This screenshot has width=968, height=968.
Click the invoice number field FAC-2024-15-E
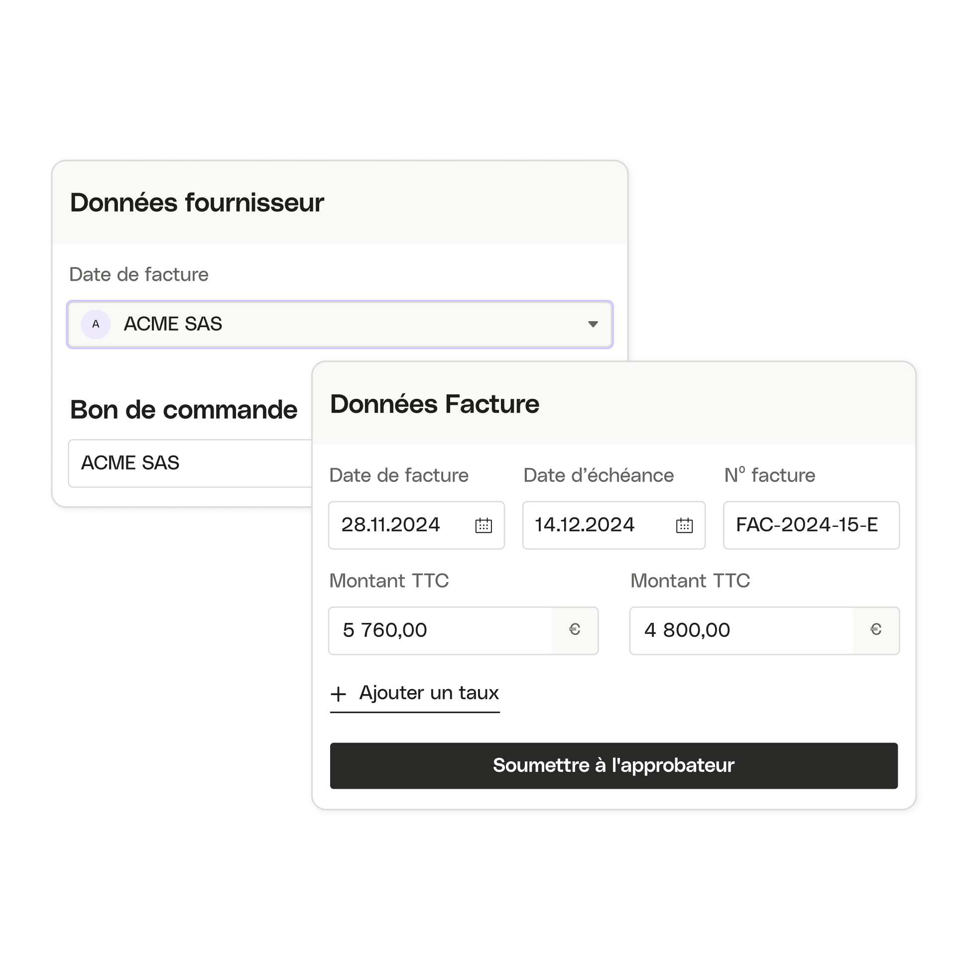pos(811,525)
